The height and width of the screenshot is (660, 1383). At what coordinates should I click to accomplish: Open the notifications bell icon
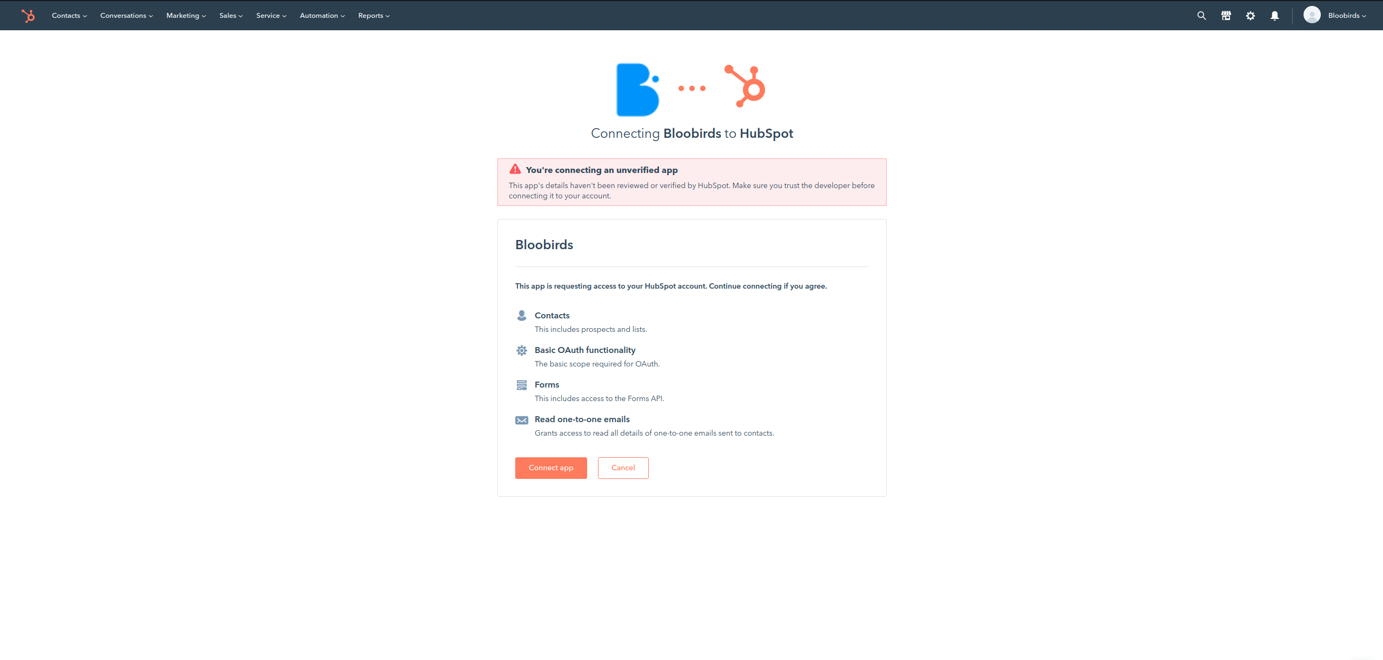1274,16
